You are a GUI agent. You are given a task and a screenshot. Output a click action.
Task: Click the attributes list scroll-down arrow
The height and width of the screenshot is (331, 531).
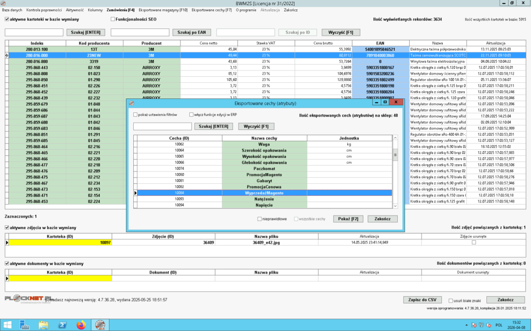tap(395, 206)
